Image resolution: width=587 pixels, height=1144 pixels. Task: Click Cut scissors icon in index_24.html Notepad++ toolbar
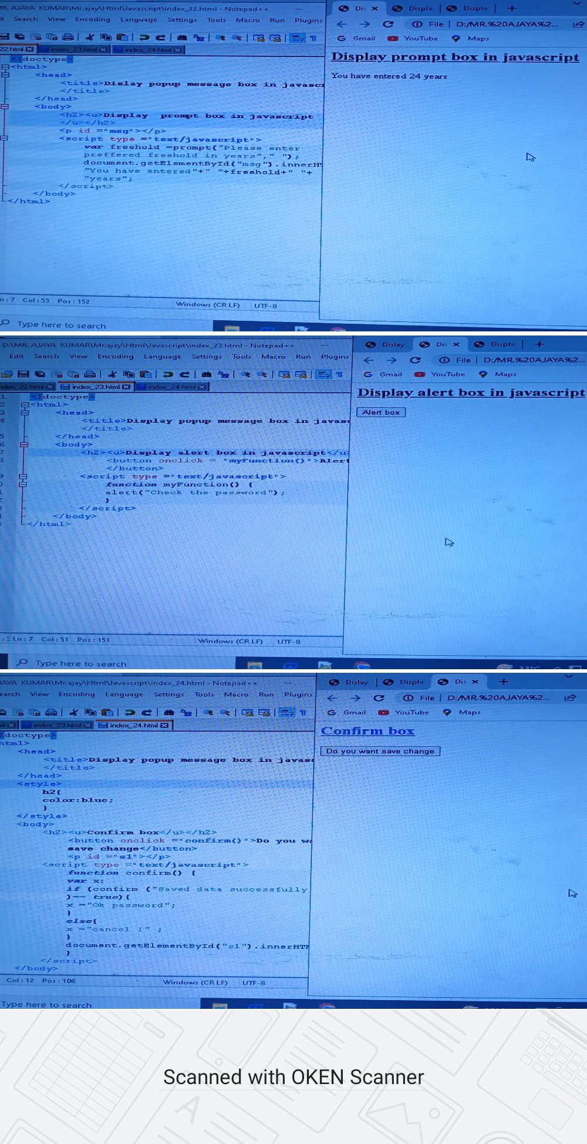[74, 712]
